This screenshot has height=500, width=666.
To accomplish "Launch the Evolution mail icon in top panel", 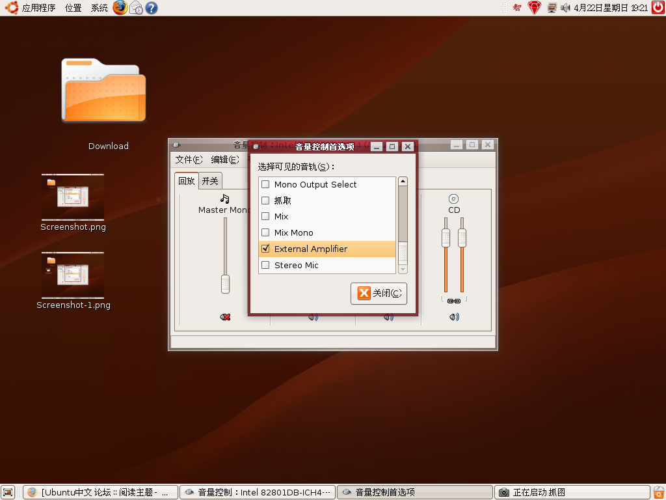I will pyautogui.click(x=136, y=8).
